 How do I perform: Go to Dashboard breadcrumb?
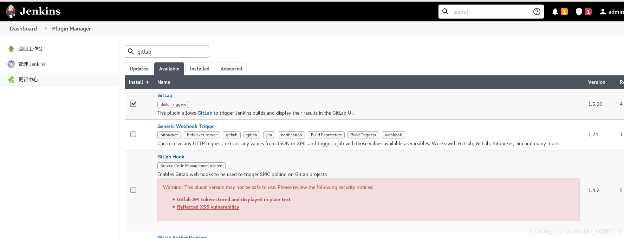(x=23, y=28)
